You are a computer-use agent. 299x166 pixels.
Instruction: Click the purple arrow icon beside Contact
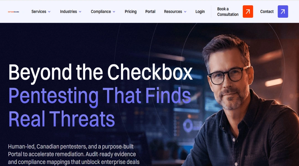coord(283,12)
